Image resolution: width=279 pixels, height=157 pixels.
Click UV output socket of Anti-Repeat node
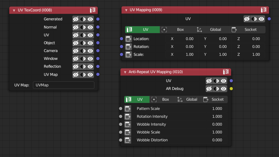pyautogui.click(x=231, y=81)
